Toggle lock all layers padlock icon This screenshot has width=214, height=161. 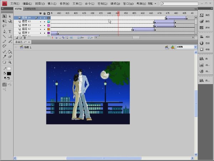tap(44, 13)
